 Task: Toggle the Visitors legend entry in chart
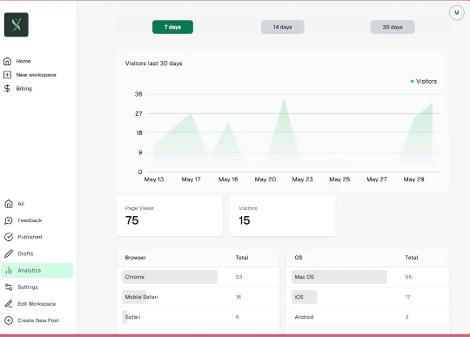424,81
